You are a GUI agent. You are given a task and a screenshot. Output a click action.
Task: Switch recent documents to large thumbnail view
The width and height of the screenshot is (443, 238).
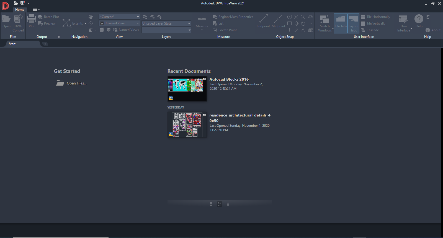211,204
